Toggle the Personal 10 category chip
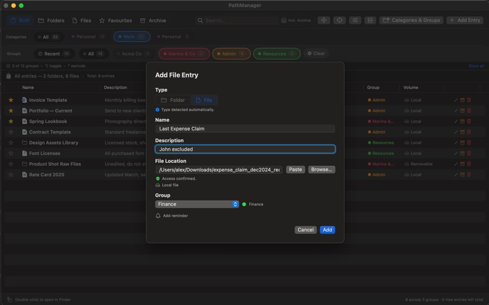The width and height of the screenshot is (489, 305). coord(88,37)
